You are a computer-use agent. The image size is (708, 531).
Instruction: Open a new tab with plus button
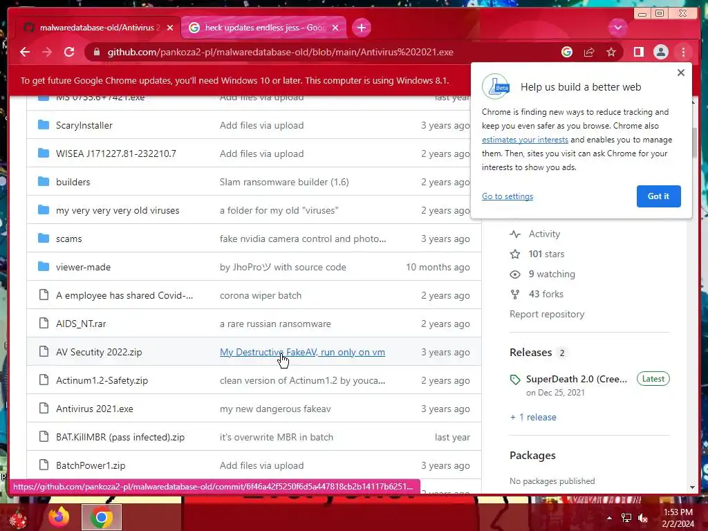pyautogui.click(x=361, y=28)
